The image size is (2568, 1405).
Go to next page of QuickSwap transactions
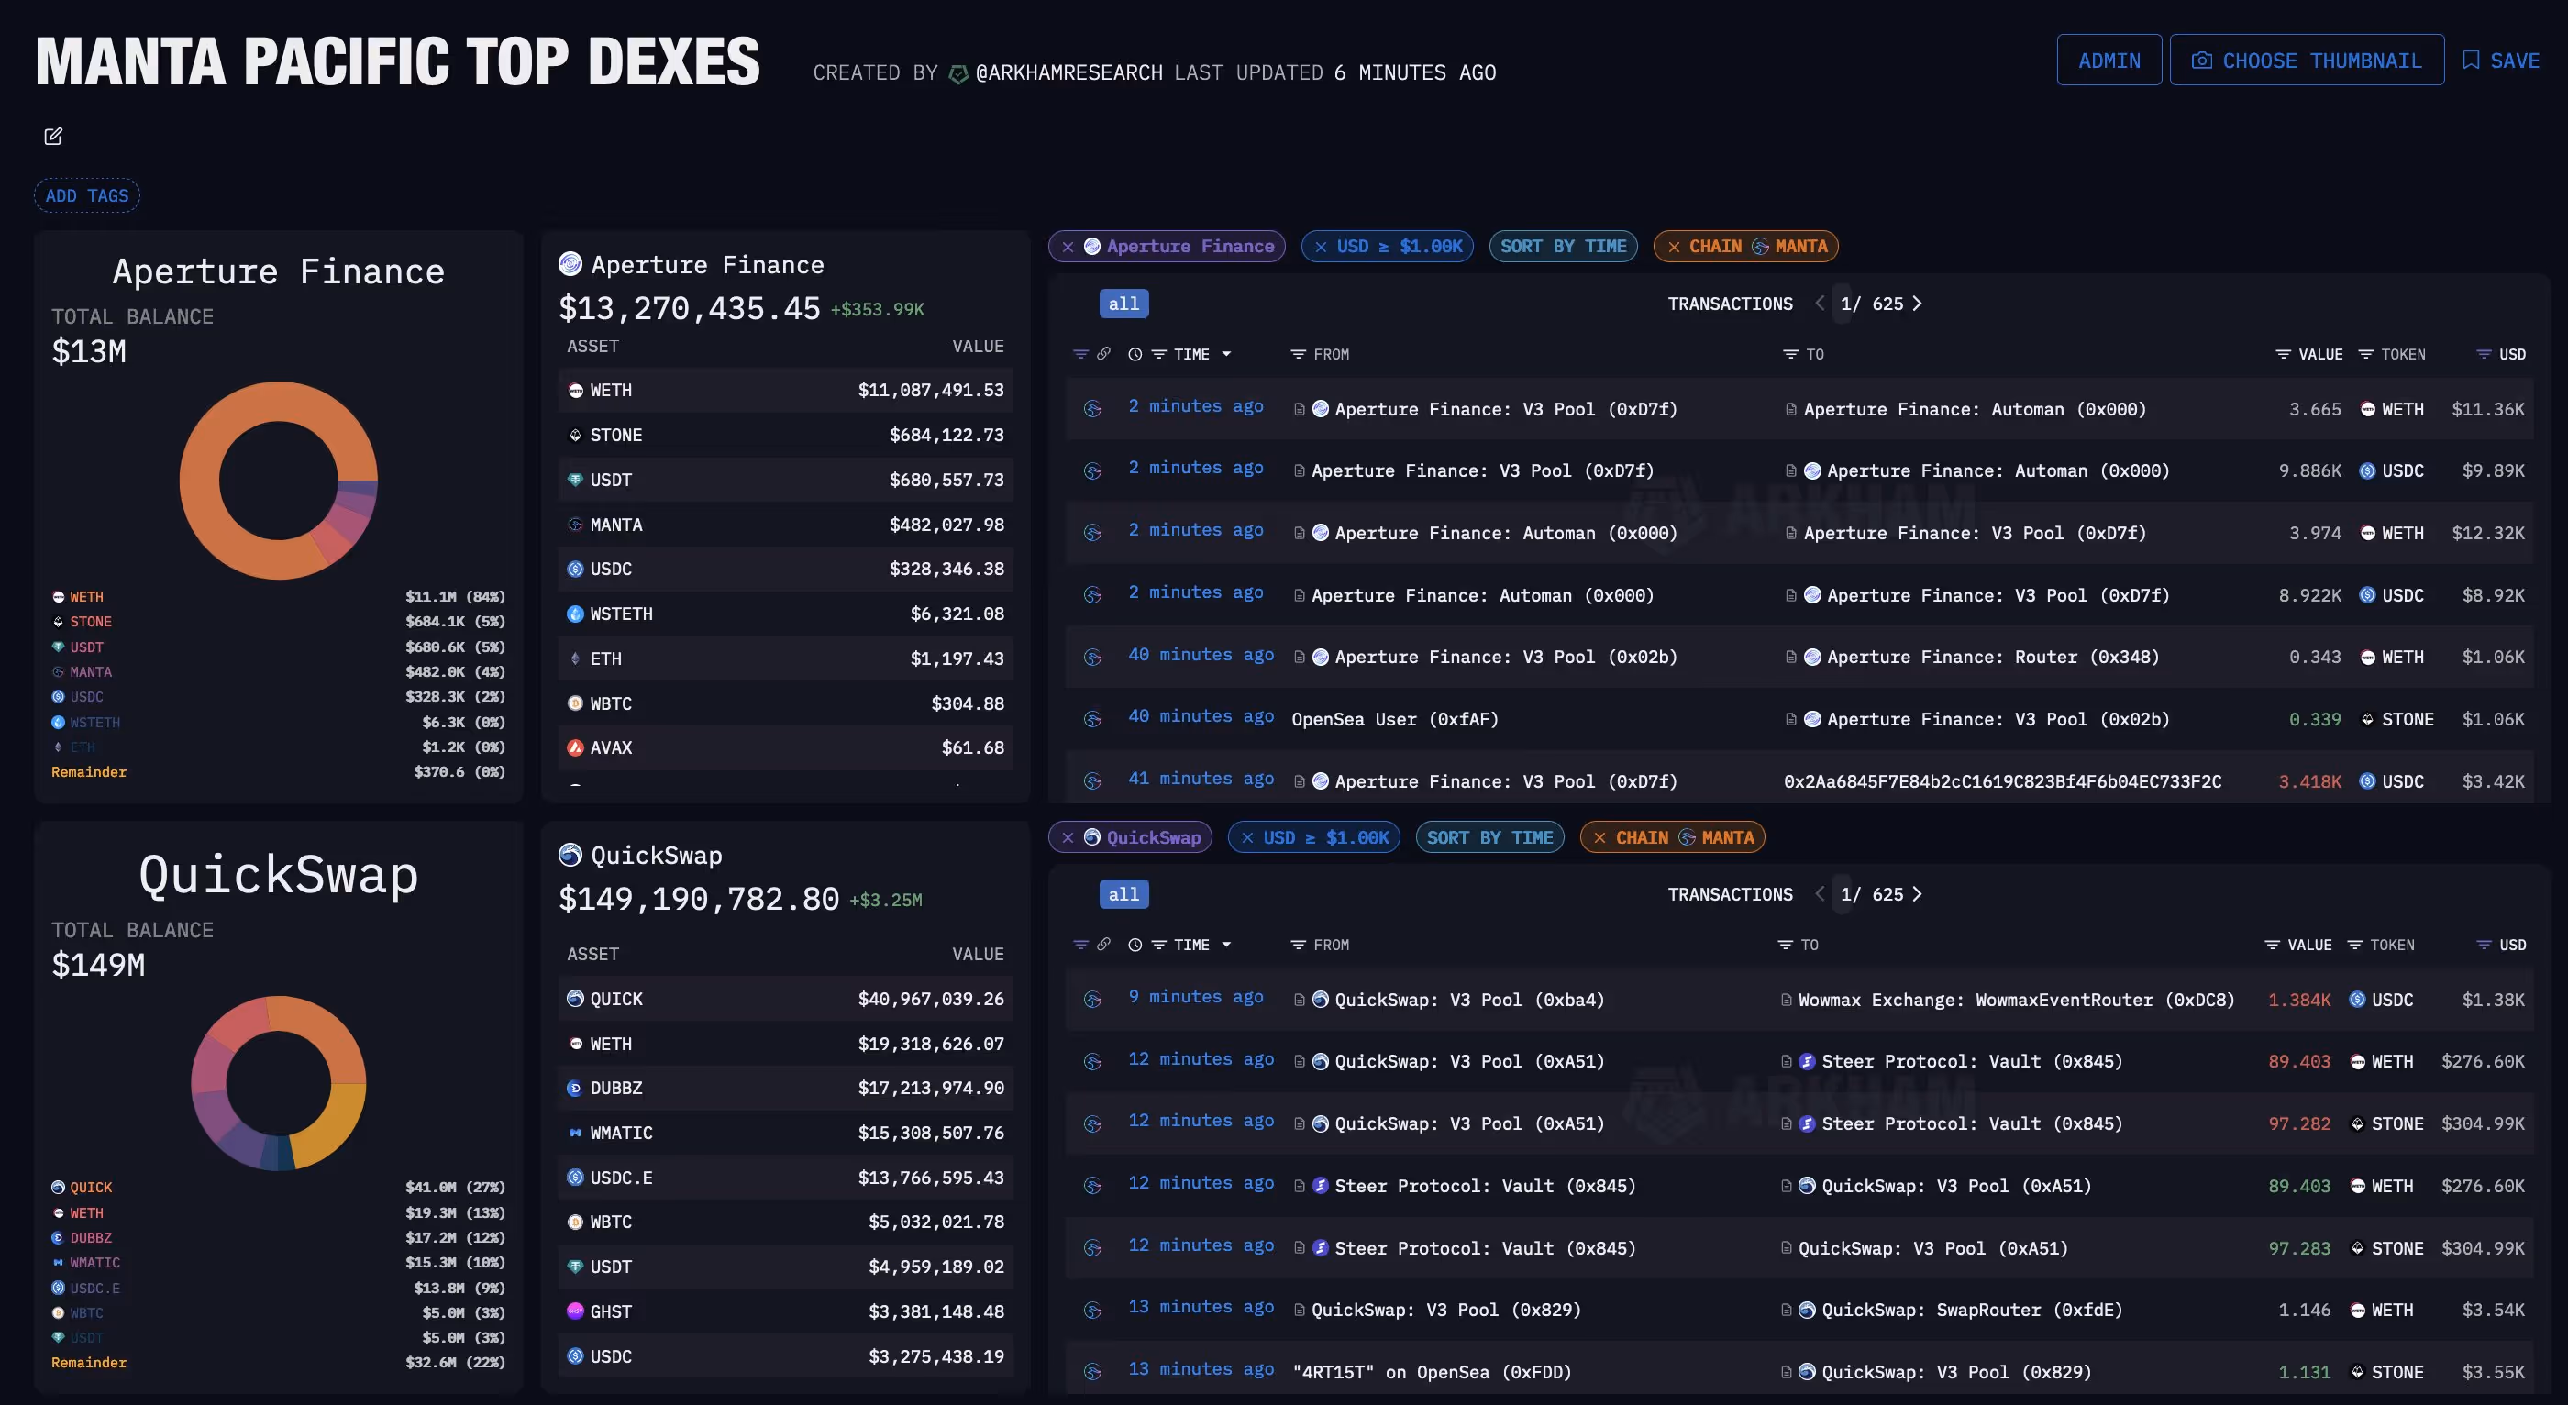(1917, 894)
